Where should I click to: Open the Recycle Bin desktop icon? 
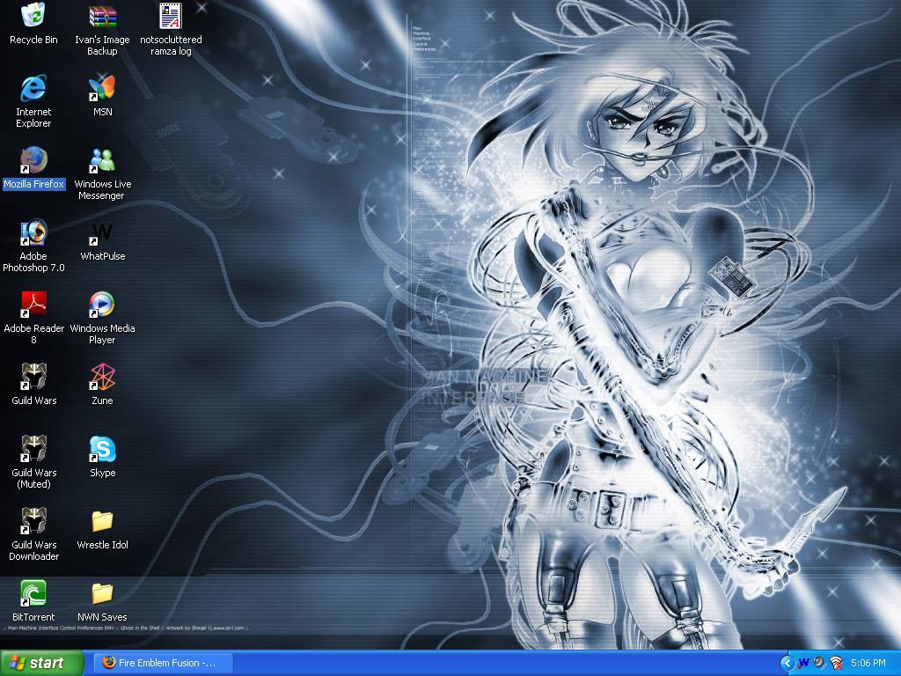33,17
